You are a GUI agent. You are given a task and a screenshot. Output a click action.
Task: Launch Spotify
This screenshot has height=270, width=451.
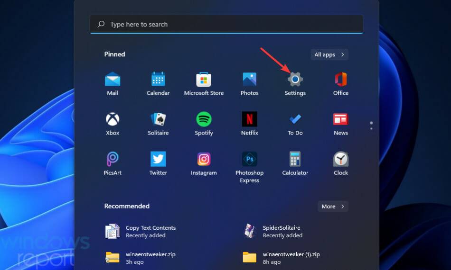(204, 124)
